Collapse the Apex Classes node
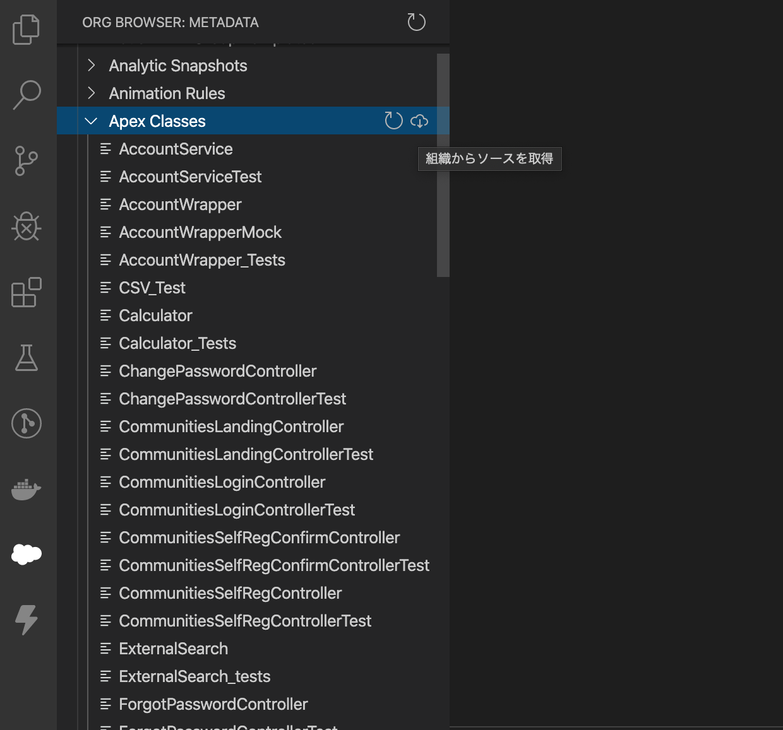 pos(92,121)
